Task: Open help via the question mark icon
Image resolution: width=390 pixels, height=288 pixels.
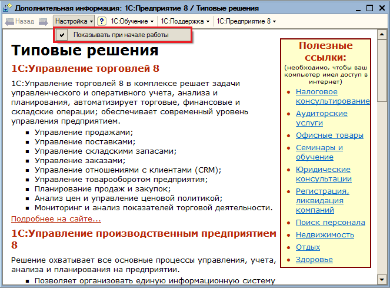Action: coord(102,21)
